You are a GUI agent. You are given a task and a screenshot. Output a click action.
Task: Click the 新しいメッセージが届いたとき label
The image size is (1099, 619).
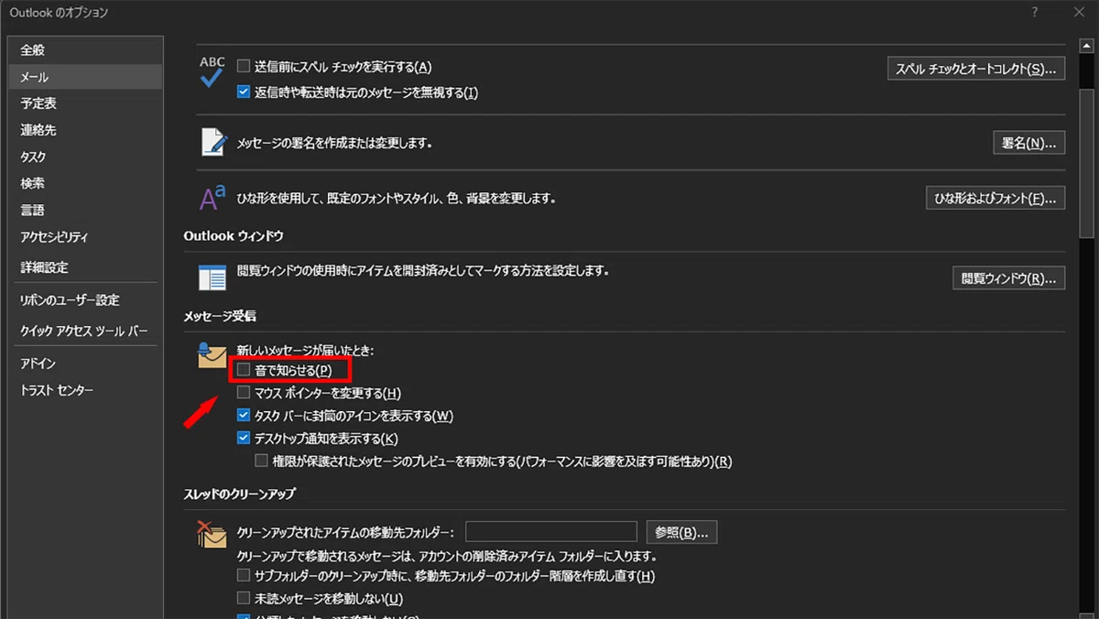pos(306,350)
